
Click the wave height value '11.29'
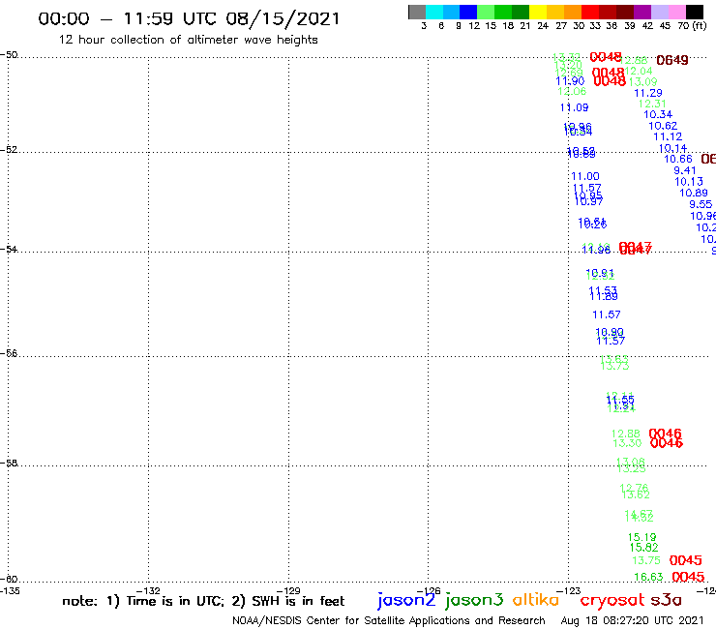[x=648, y=93]
